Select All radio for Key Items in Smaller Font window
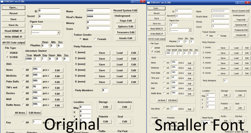This screenshot has width=251, height=133. click(x=165, y=109)
